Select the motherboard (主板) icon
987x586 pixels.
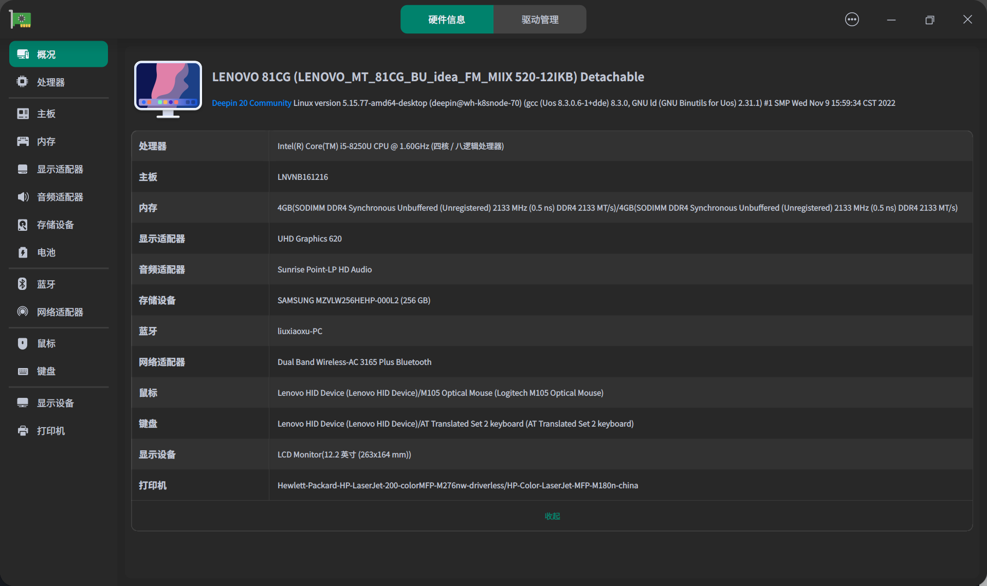point(23,114)
